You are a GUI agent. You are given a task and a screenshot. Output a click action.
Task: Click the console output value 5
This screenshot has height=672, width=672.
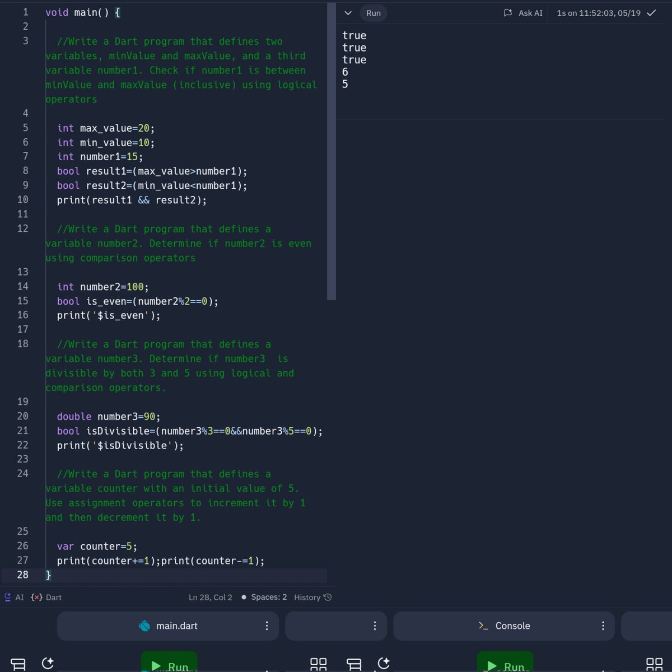tap(345, 84)
